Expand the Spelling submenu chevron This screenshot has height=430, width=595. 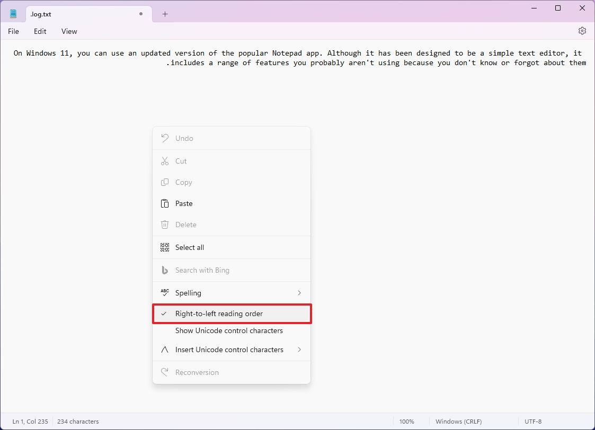coord(299,292)
